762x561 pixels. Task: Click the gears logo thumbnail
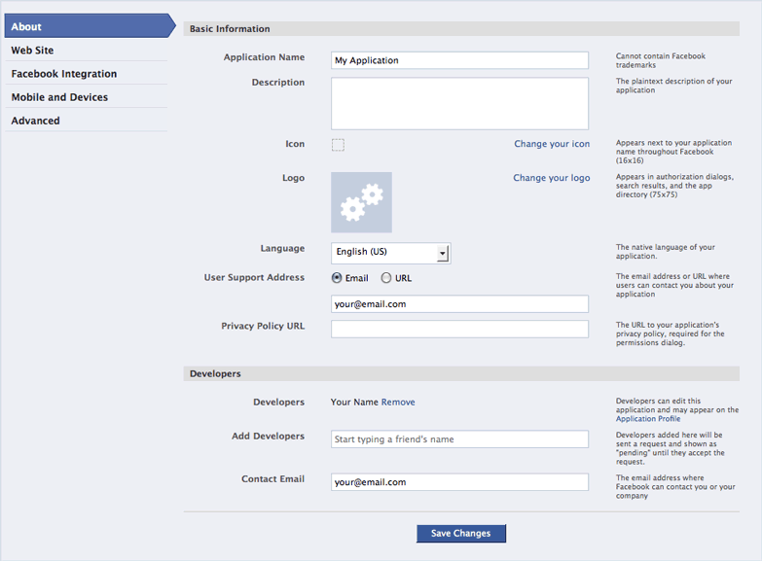click(361, 202)
